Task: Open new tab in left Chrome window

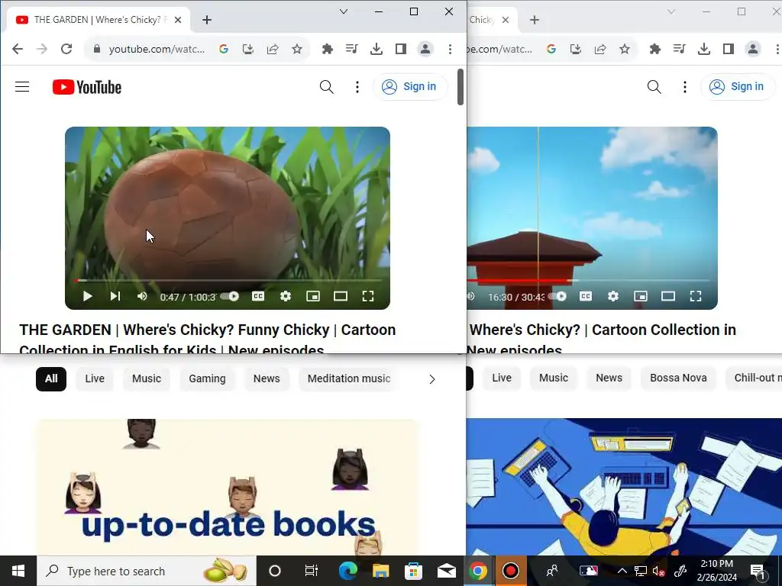Action: tap(207, 20)
